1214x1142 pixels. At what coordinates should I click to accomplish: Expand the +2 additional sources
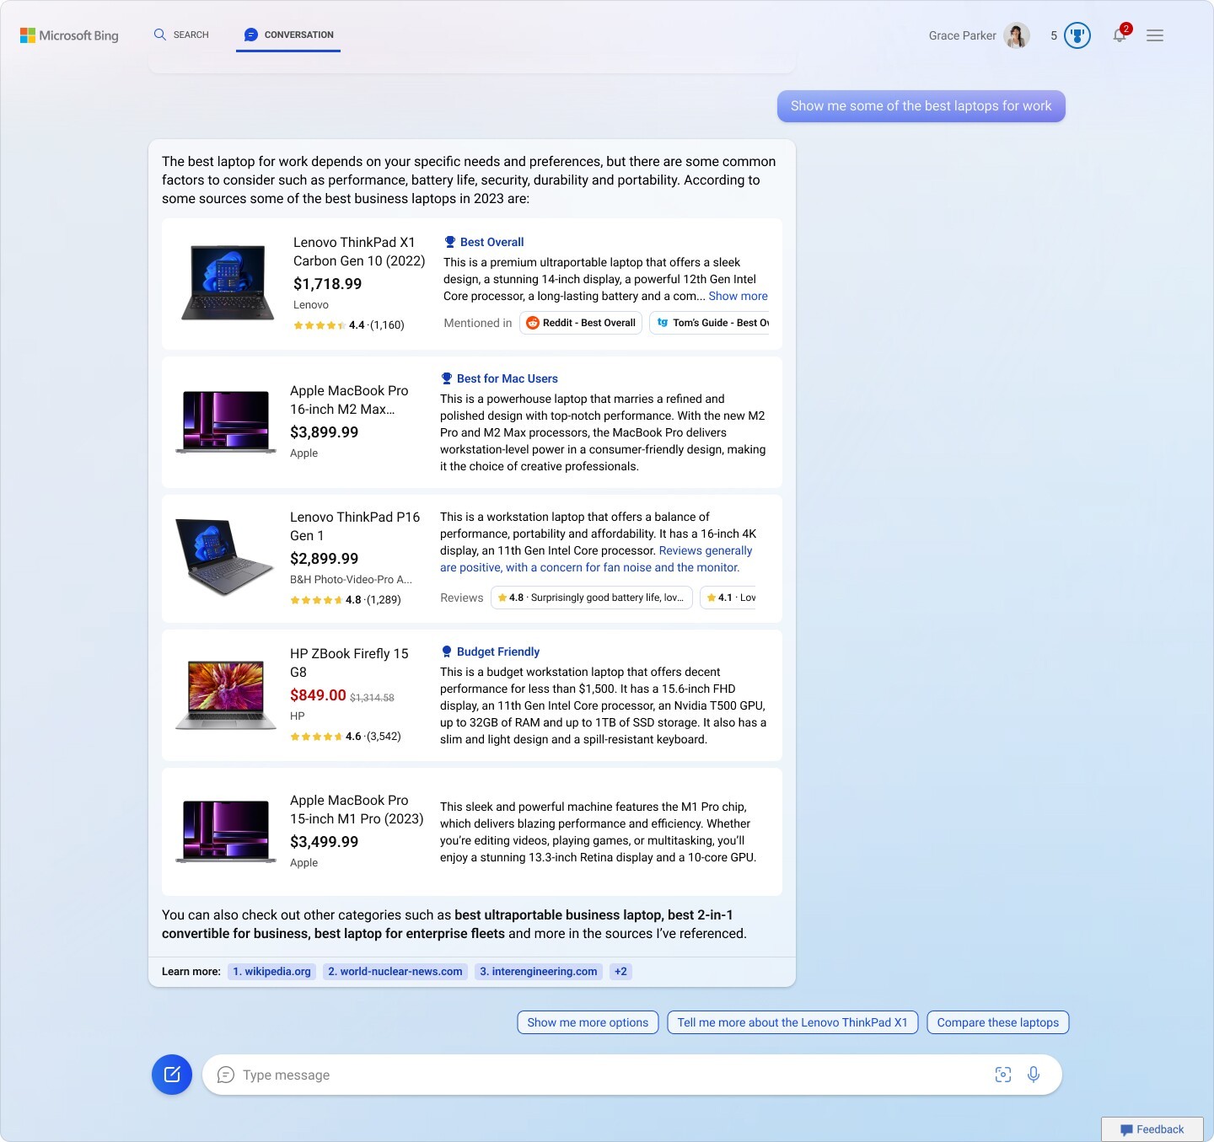coord(620,972)
